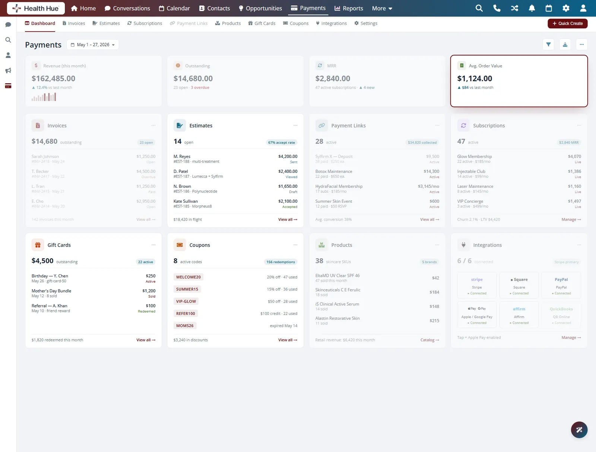The image size is (596, 452).
Task: Open Payment Links card options menu
Action: click(x=437, y=126)
